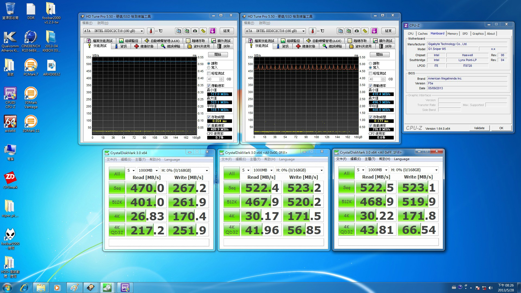
Task: Switch to Health tab in left HD Tune
Action: click(144, 46)
